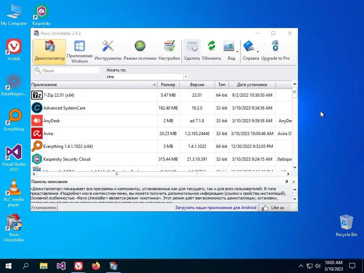Click the 7-Zip icon in the list
The height and width of the screenshot is (273, 364).
(x=37, y=95)
